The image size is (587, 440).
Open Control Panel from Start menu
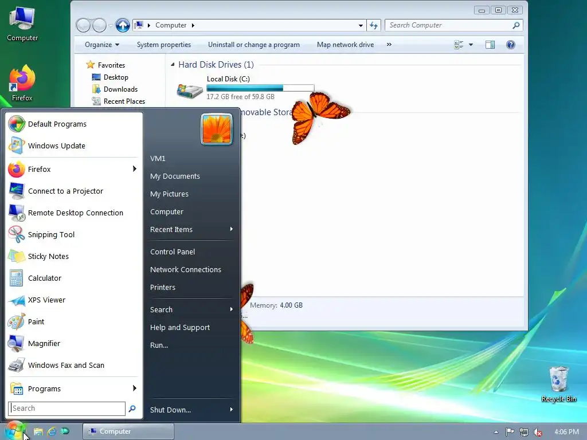pos(173,252)
